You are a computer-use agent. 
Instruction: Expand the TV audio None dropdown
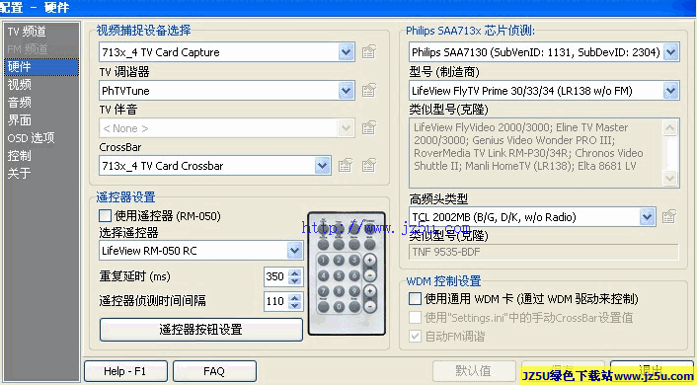coord(347,128)
